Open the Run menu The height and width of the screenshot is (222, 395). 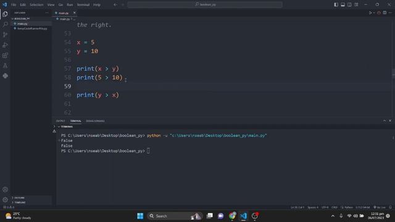[70, 4]
